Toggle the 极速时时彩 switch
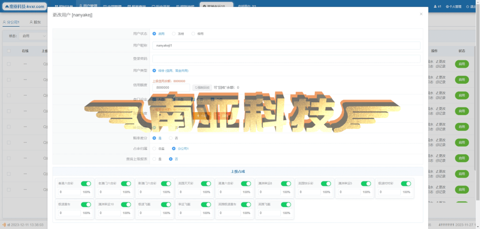 406,184
